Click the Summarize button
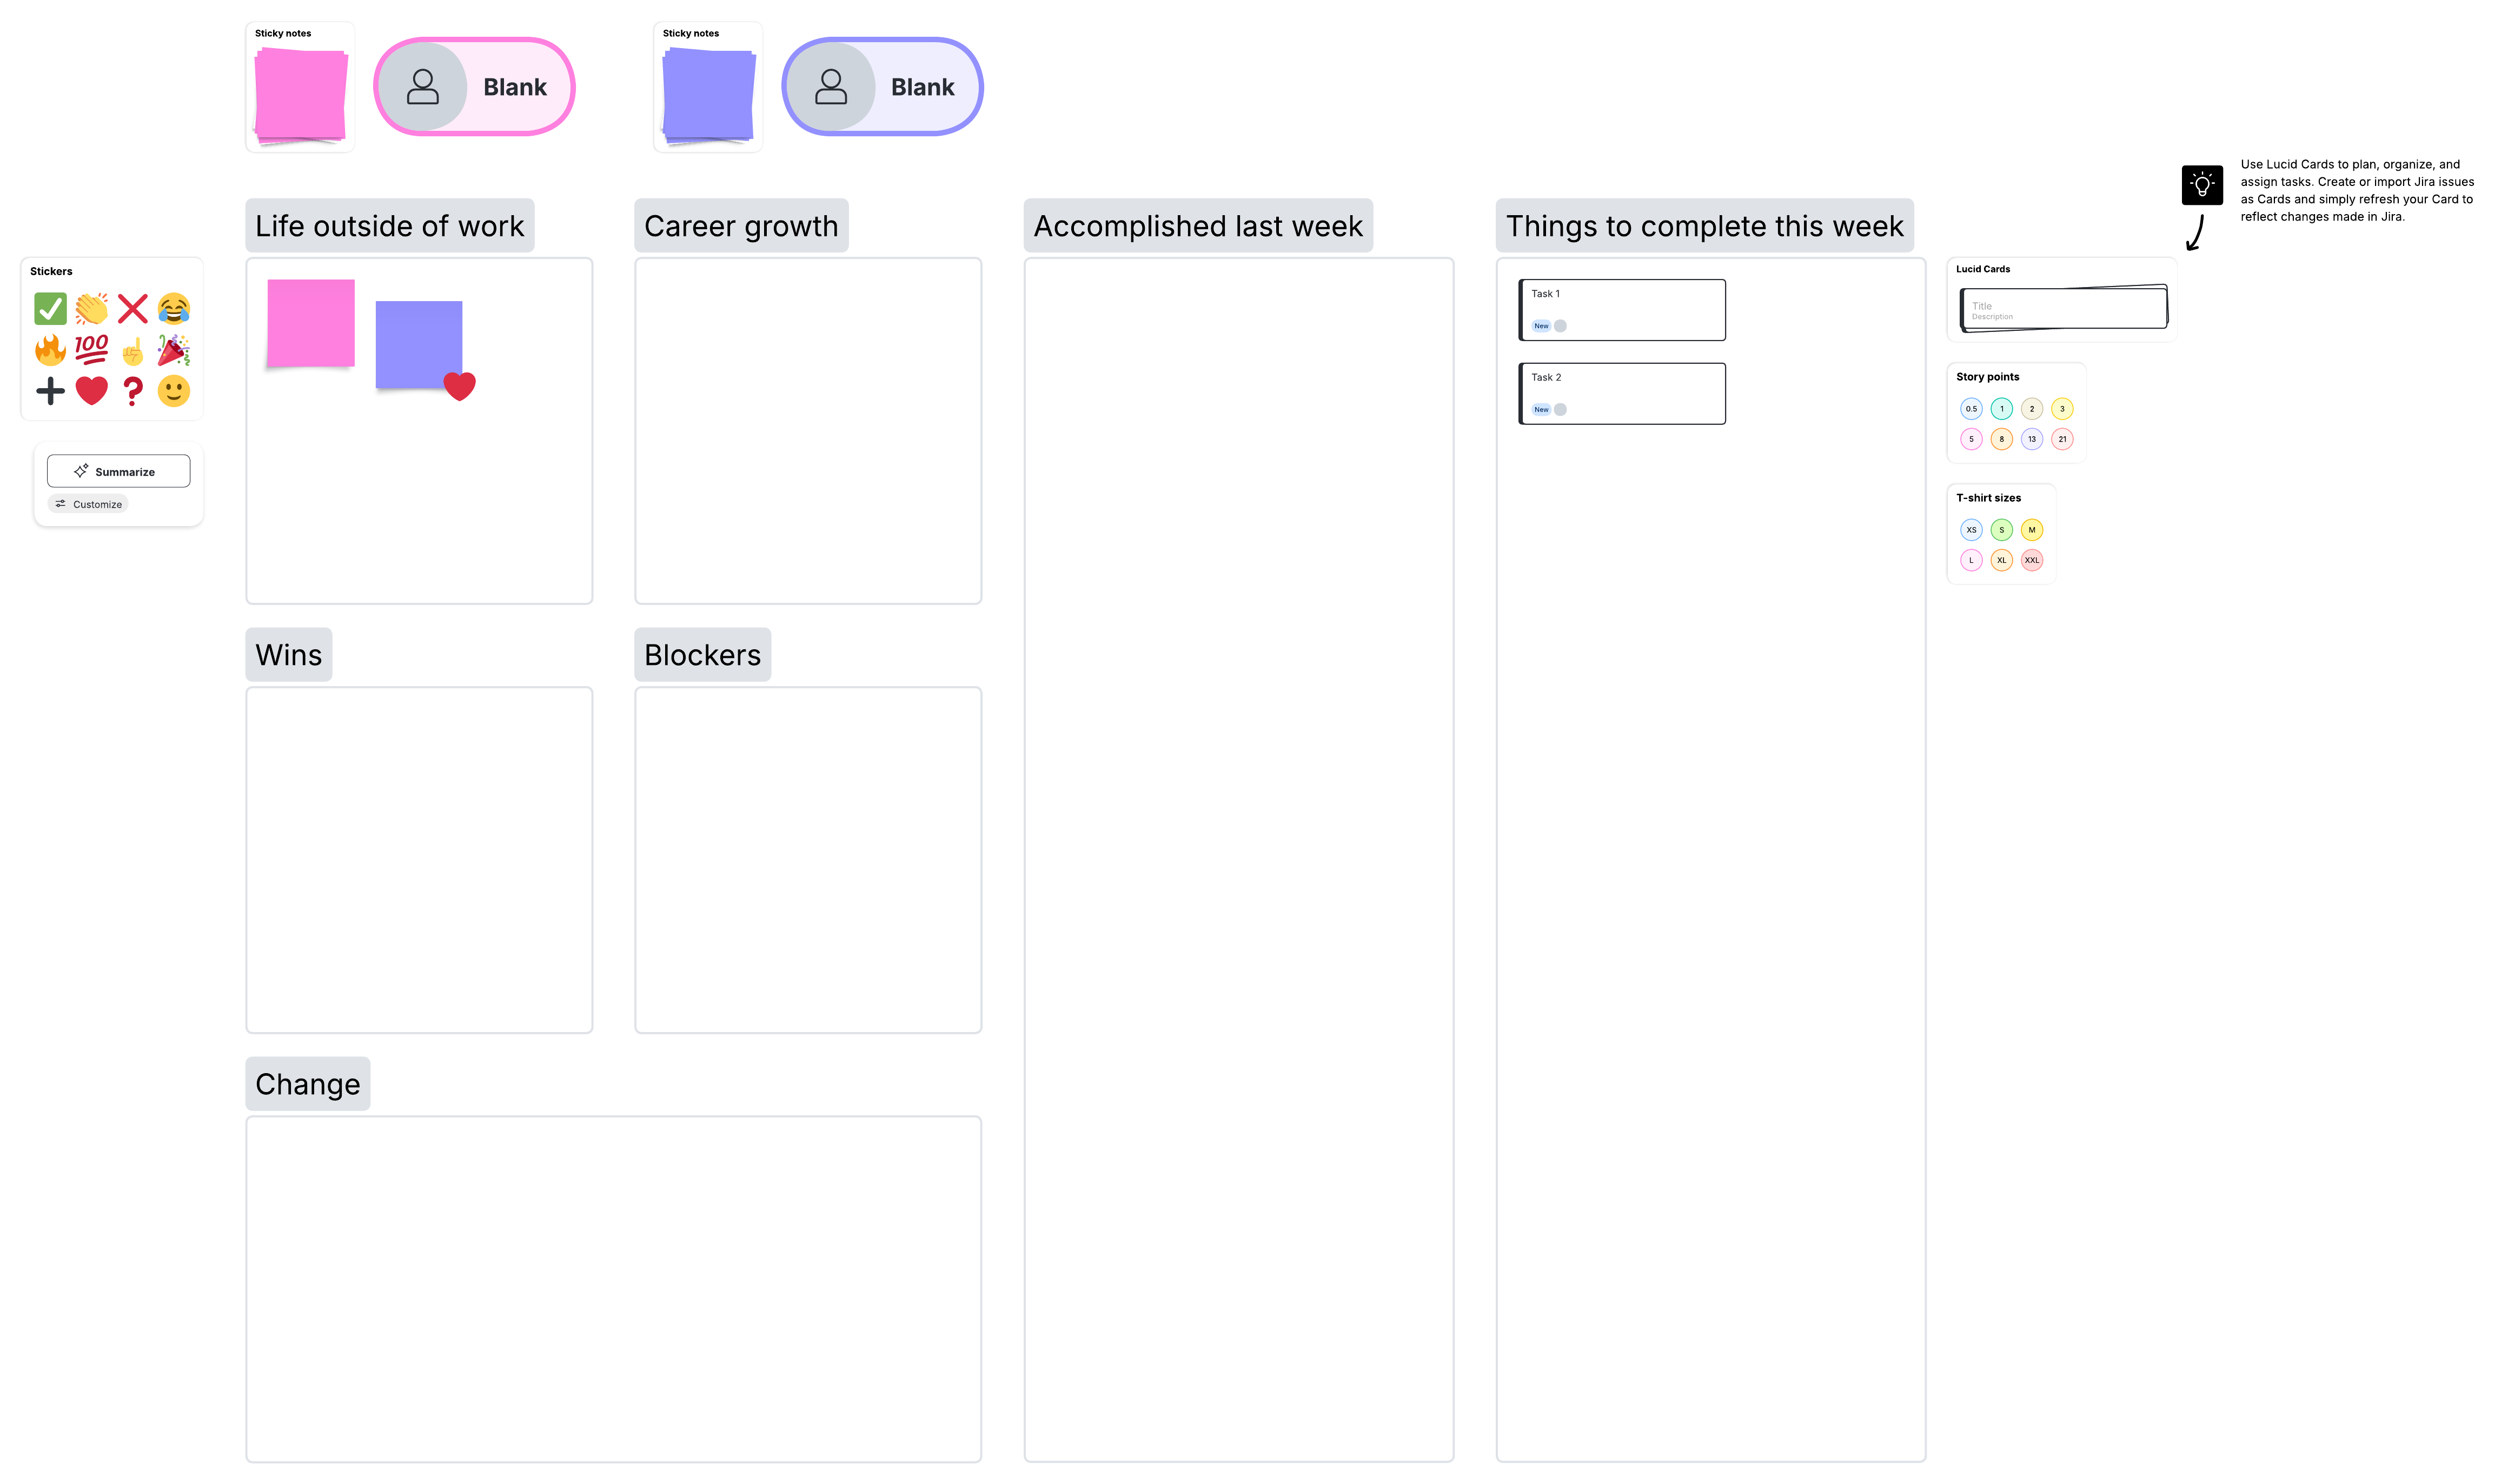2501x1484 pixels. 118,471
